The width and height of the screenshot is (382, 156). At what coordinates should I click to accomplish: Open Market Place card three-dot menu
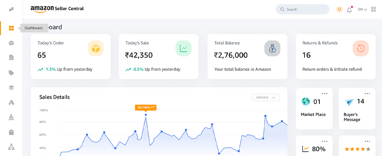click(x=324, y=93)
